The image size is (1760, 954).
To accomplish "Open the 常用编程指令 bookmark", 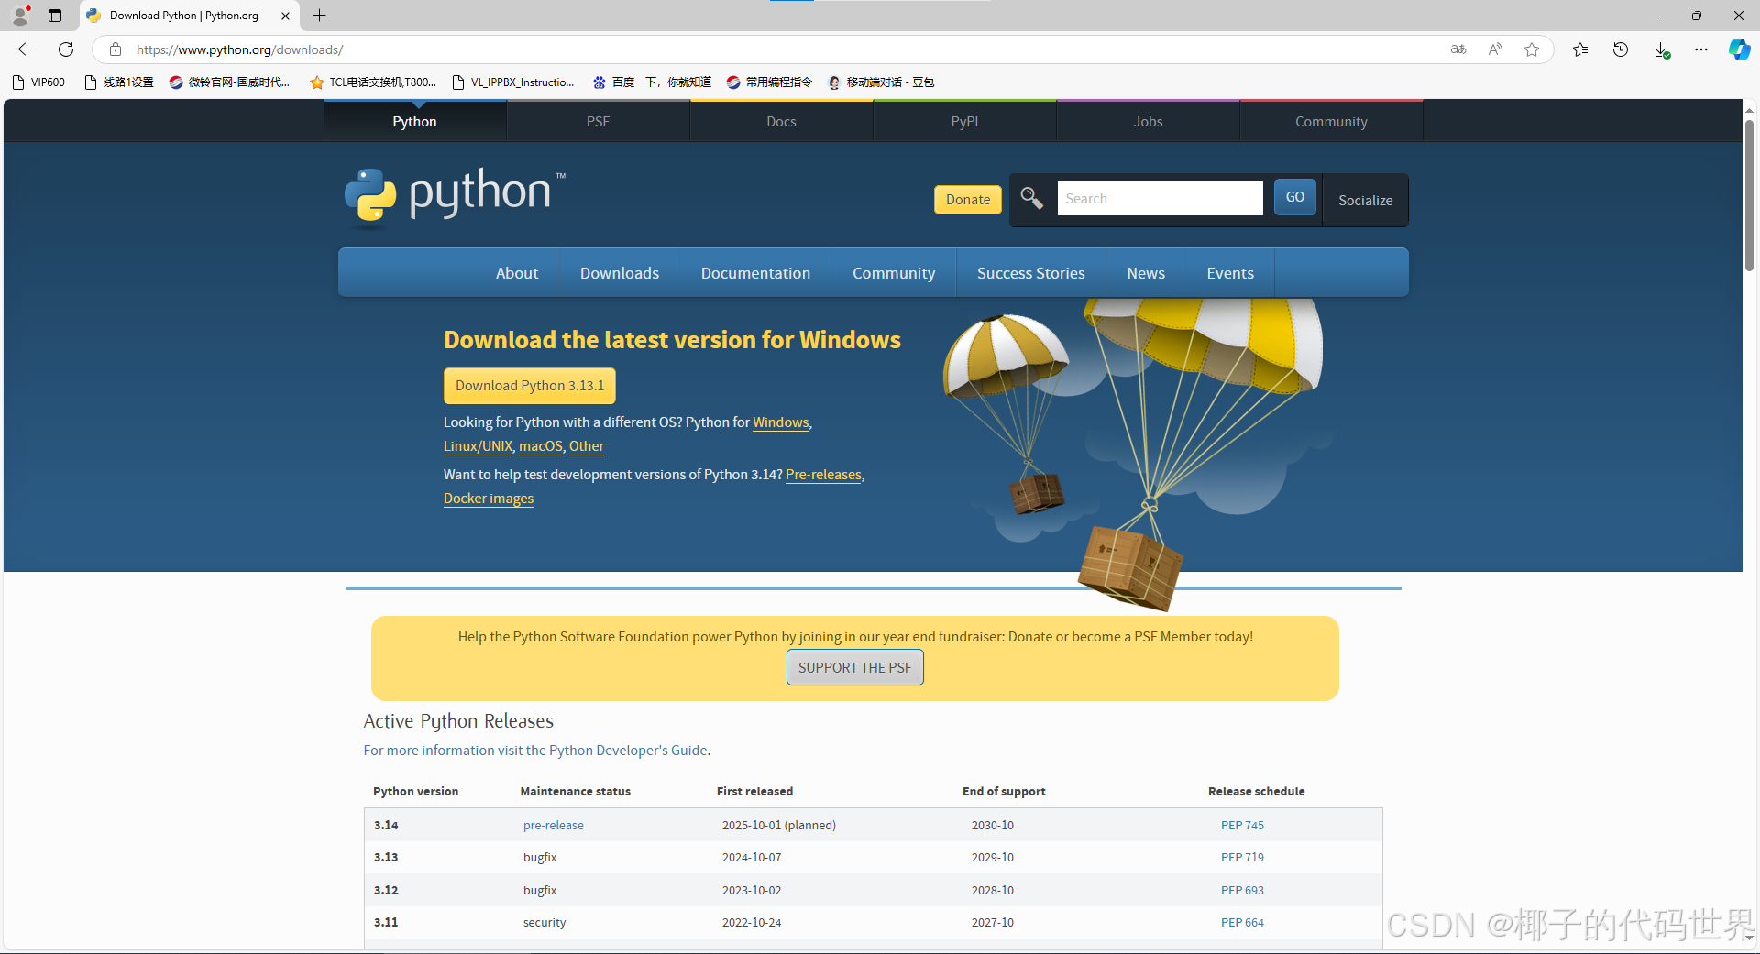I will point(770,82).
